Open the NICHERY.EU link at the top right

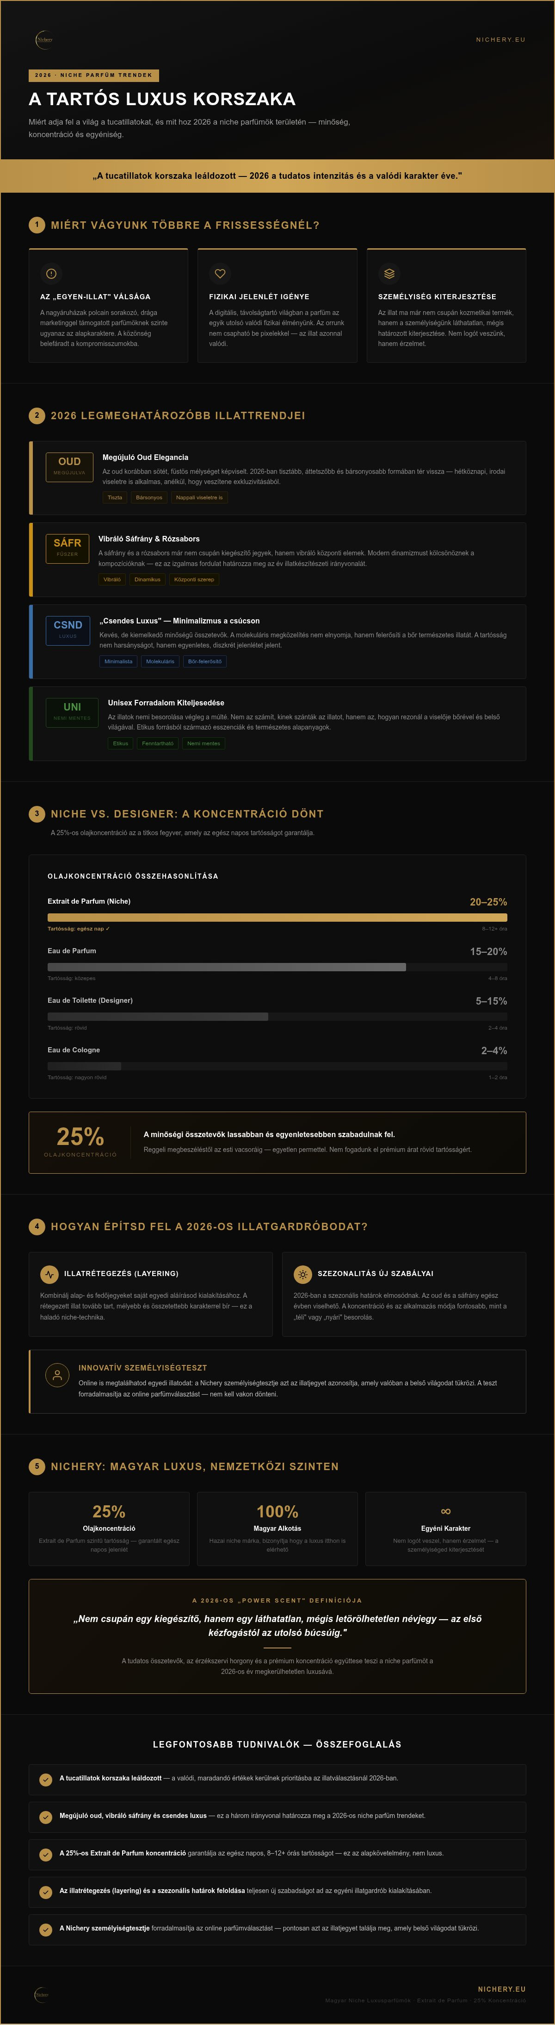500,39
